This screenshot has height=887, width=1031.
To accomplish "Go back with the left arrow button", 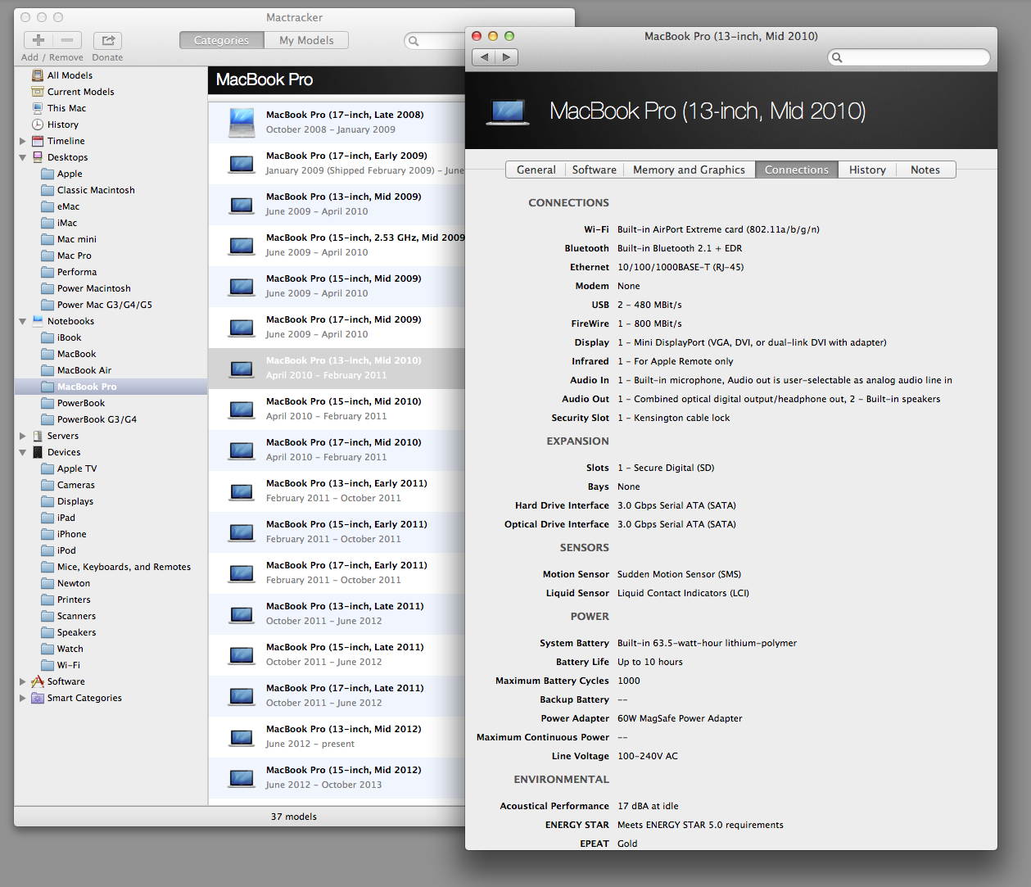I will point(484,57).
